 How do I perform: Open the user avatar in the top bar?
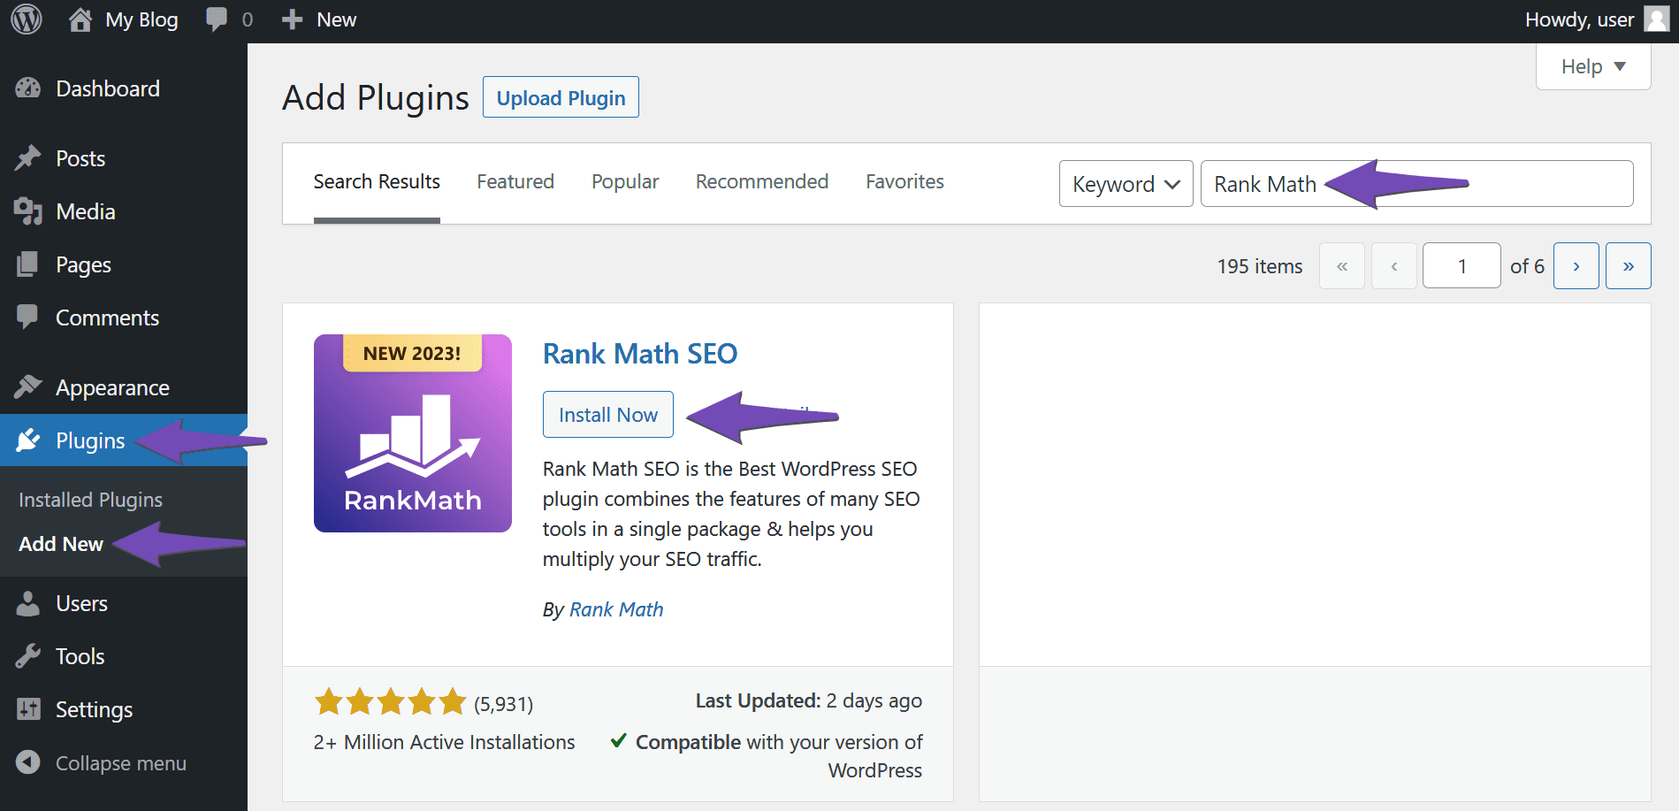point(1656,19)
